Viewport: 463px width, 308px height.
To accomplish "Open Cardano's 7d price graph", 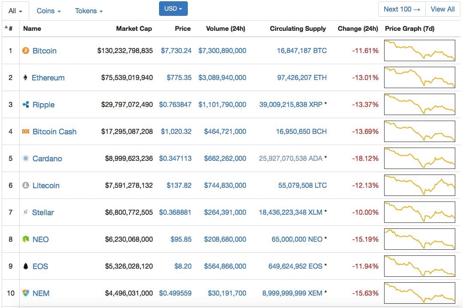I will [x=420, y=158].
